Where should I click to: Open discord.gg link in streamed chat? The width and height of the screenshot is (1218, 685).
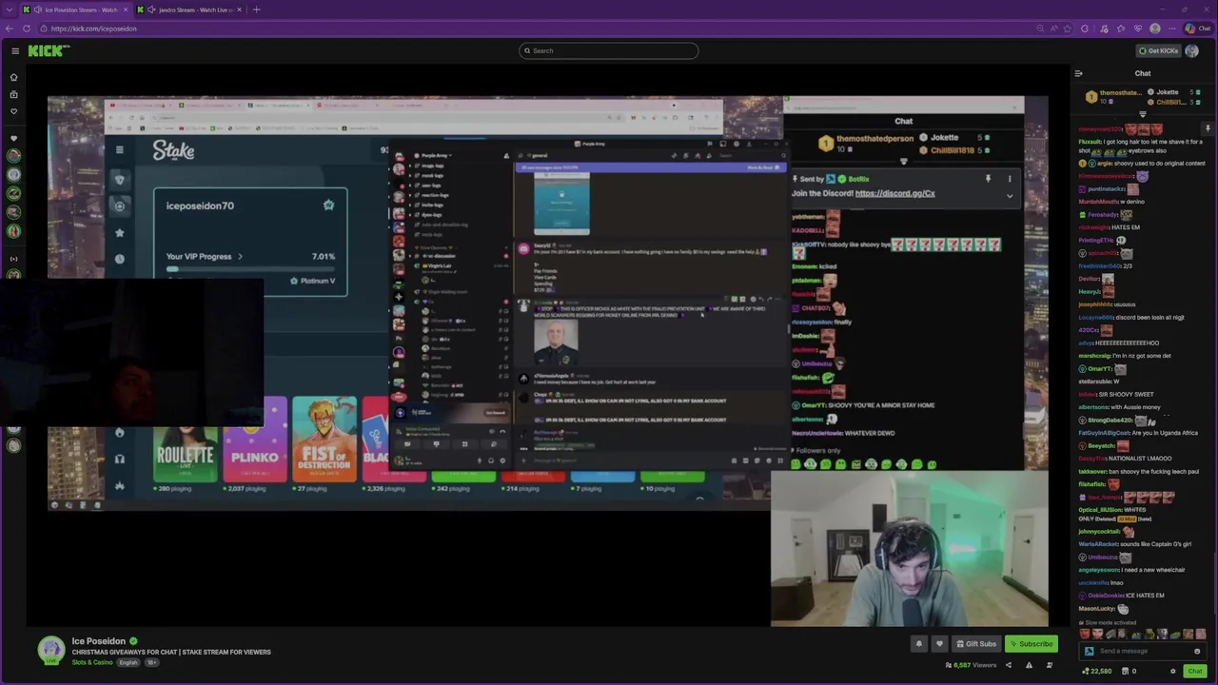[x=894, y=193]
